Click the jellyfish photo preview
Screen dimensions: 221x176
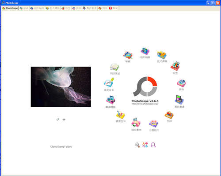point(61,87)
